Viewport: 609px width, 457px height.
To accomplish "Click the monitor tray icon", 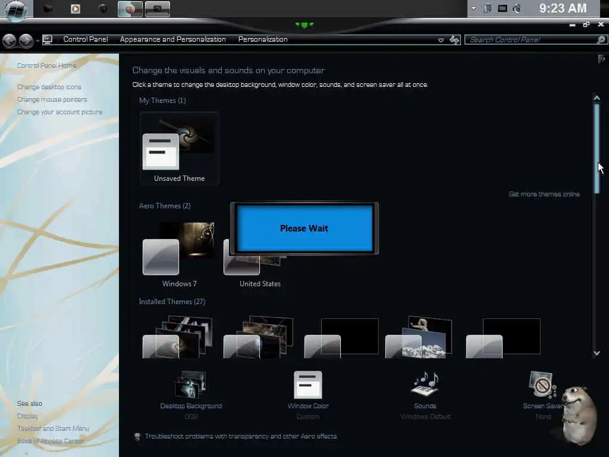I will 503,8.
